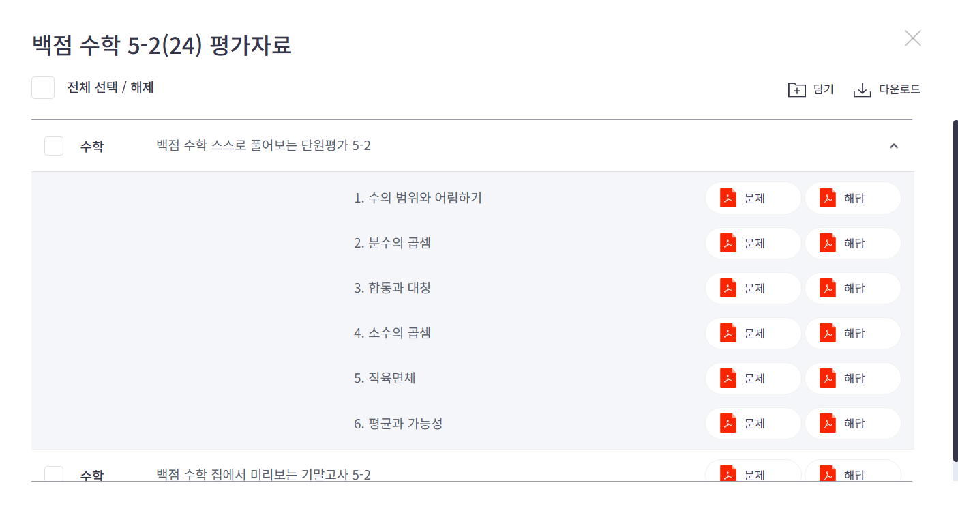
Task: Open the 문제 PDF for 기말고사 5-2
Action: pos(753,473)
